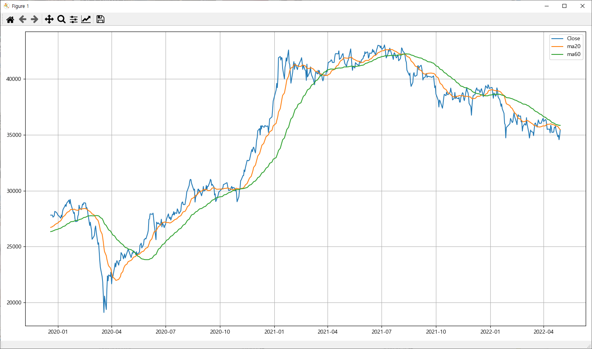The image size is (592, 349).
Task: Click the 2020-01 x-axis label
Action: [x=58, y=332]
